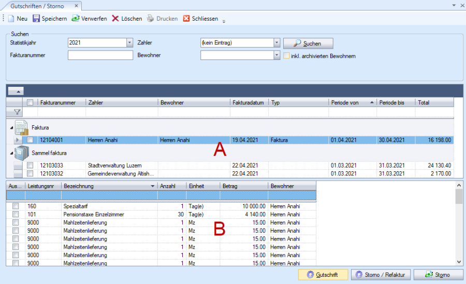The image size is (466, 284).
Task: Click the Sammel faktura folders icon
Action: click(x=22, y=153)
